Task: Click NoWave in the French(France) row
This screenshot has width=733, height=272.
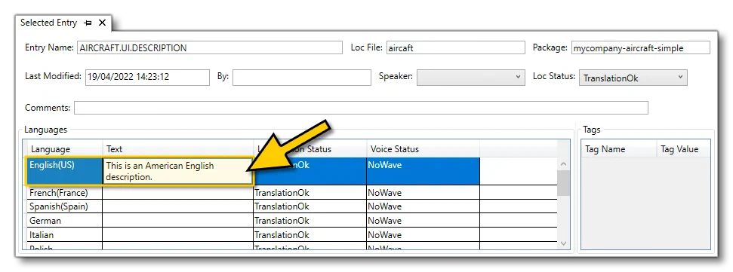Action: (x=423, y=193)
